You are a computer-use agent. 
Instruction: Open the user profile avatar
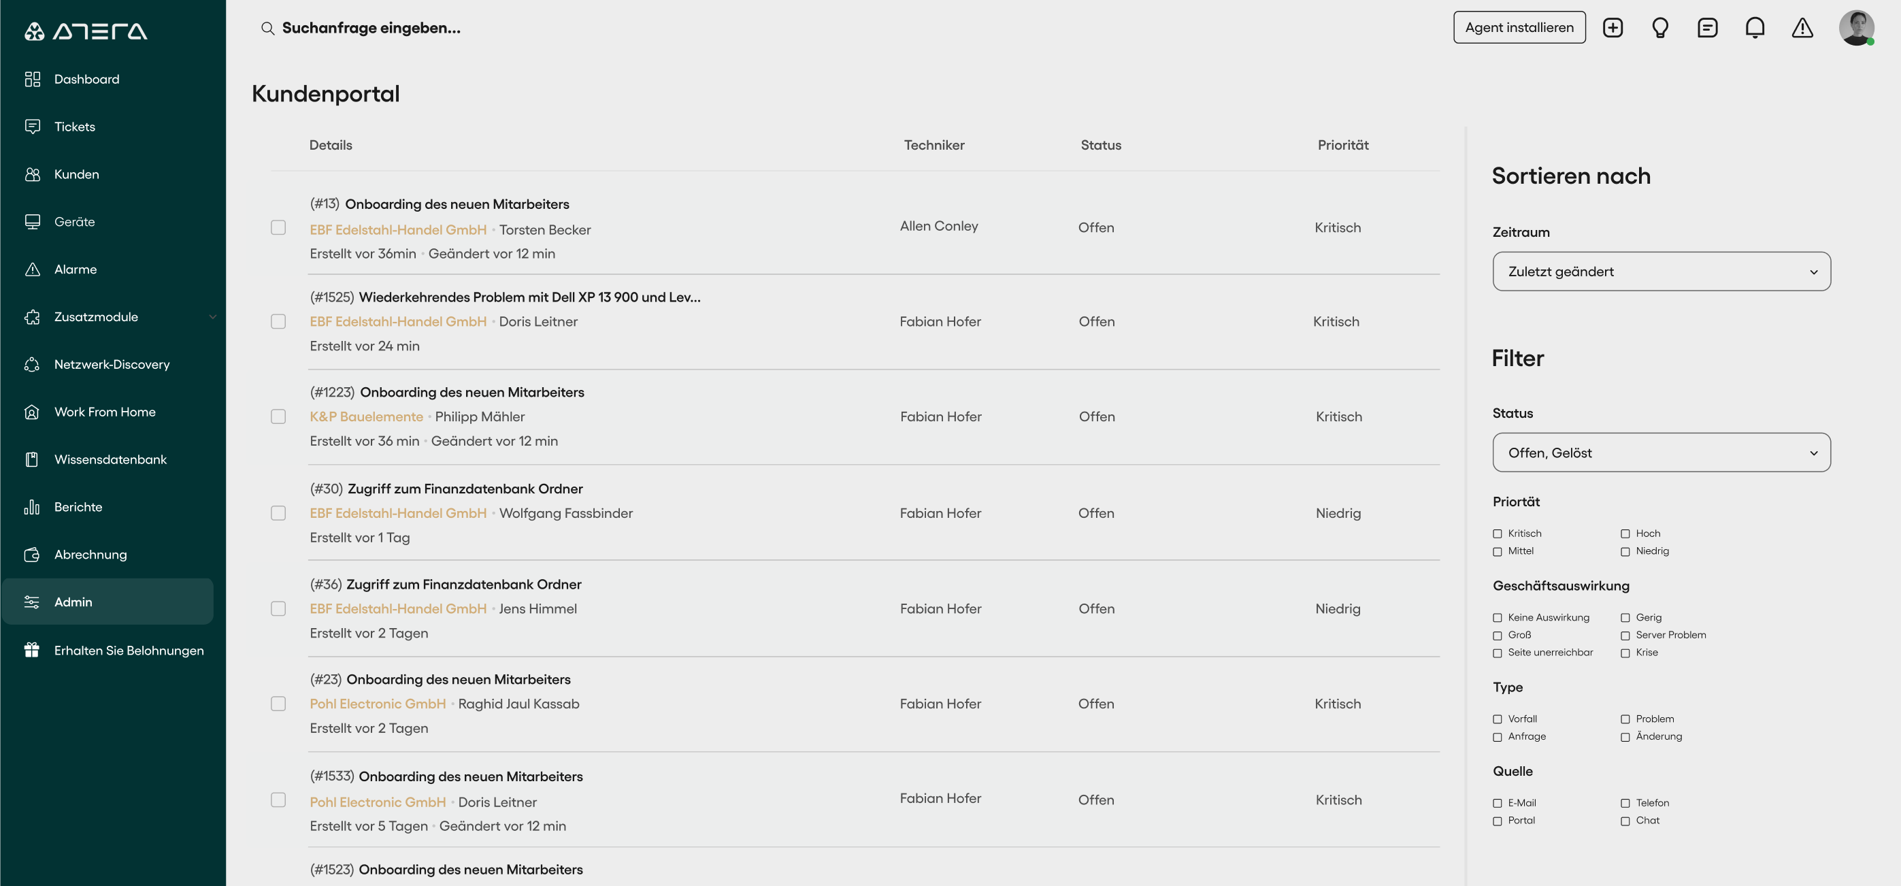coord(1856,27)
